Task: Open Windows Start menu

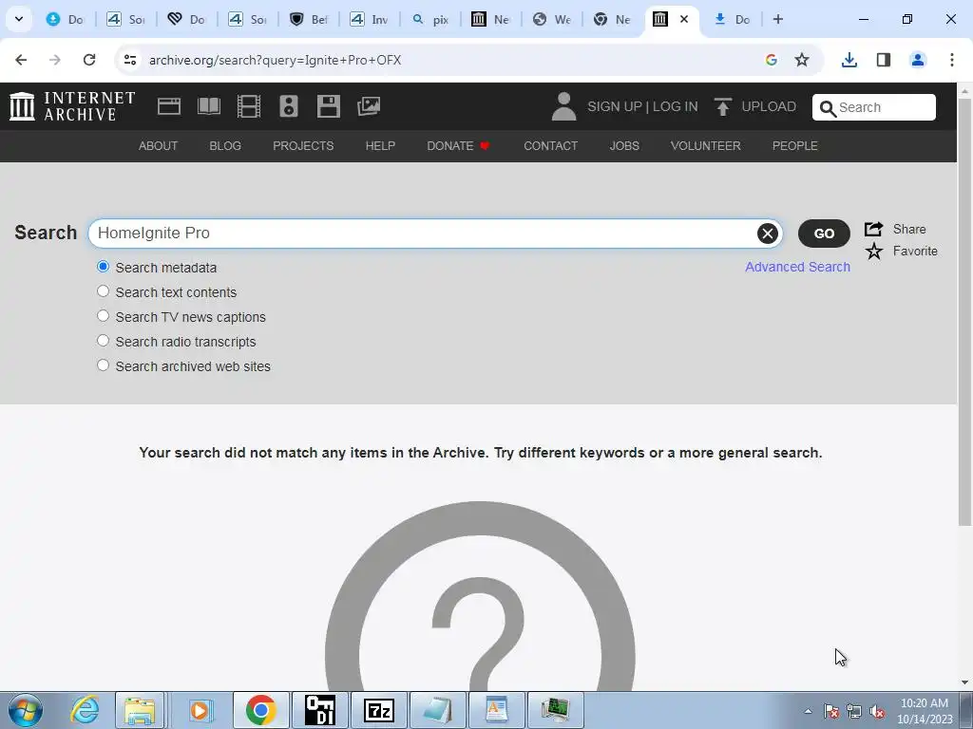Action: (x=25, y=710)
